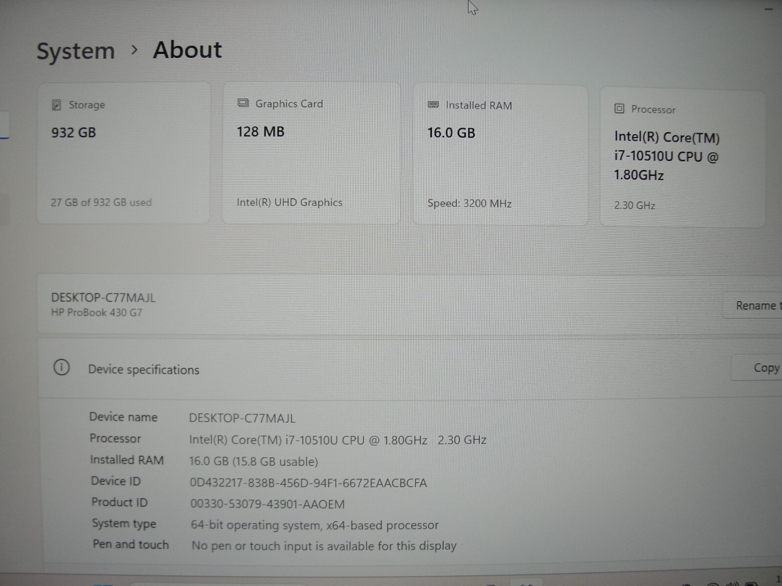The width and height of the screenshot is (782, 586).
Task: Click the info icon beside Device specifications
Action: coord(62,367)
